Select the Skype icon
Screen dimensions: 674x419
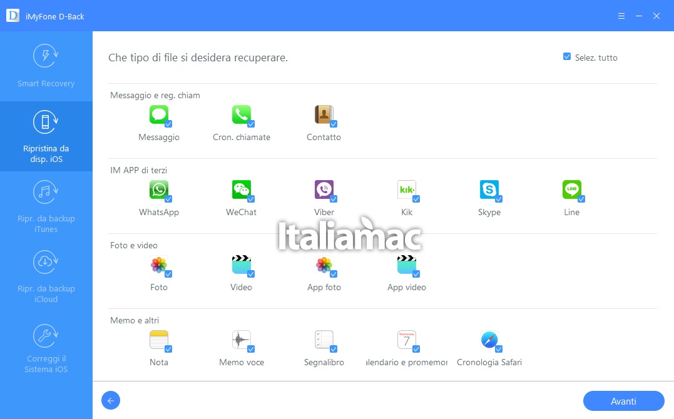tap(489, 189)
